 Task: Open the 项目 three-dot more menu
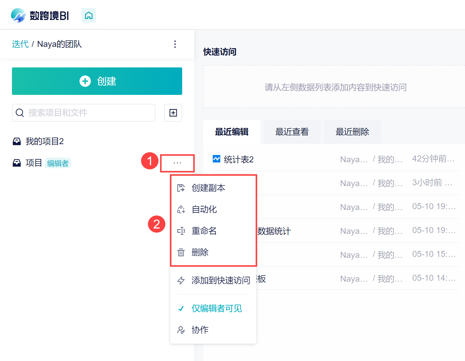point(177,163)
